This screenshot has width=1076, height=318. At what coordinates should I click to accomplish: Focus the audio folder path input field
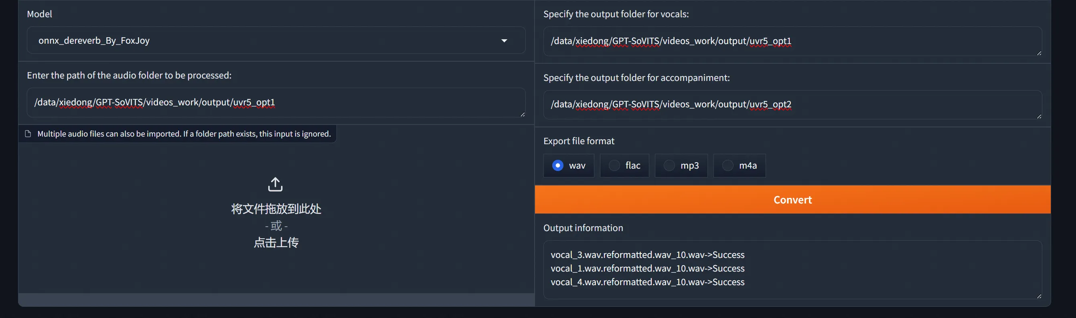(276, 102)
